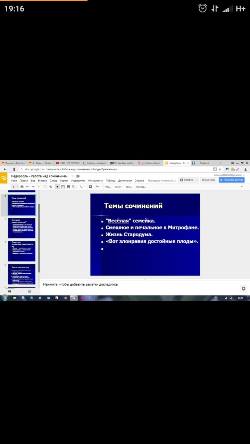The width and height of the screenshot is (250, 444).
Task: Click the speaker notes field
Action: coord(139,284)
